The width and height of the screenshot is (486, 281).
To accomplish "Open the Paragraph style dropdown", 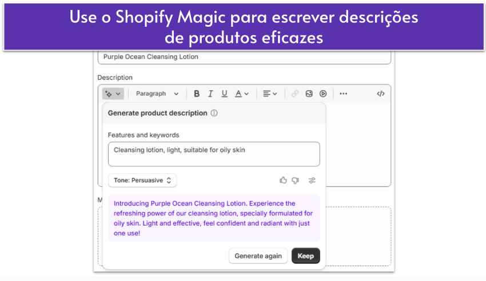I will click(x=157, y=93).
